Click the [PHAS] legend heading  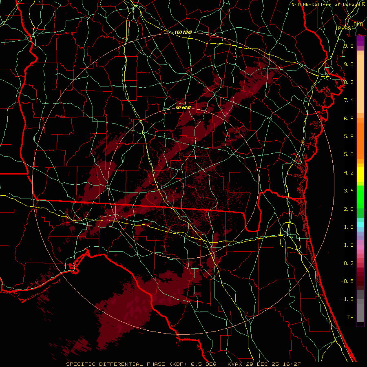345,28
